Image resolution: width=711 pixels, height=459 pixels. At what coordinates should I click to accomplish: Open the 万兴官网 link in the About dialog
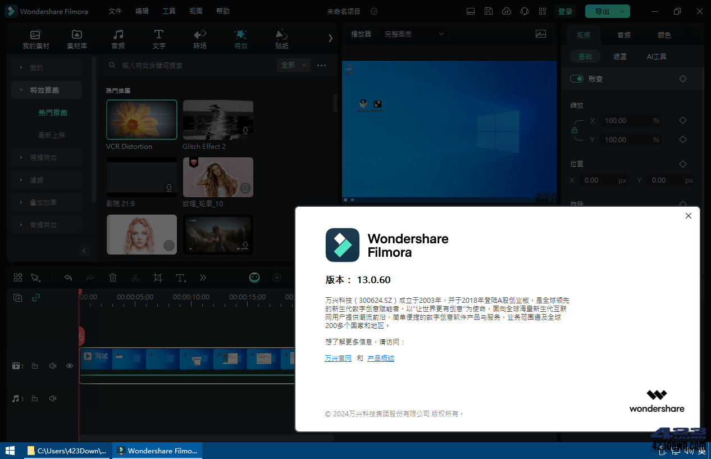[x=338, y=358]
